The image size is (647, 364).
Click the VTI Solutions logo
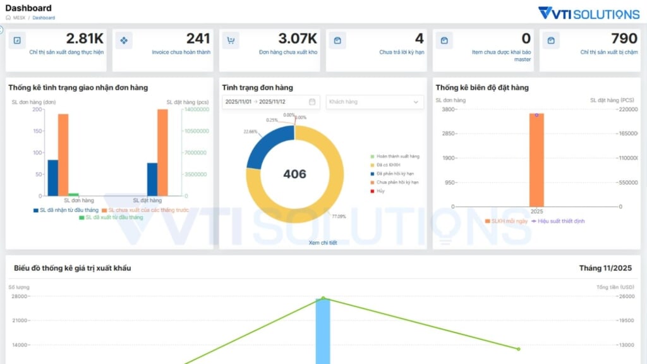(x=589, y=13)
